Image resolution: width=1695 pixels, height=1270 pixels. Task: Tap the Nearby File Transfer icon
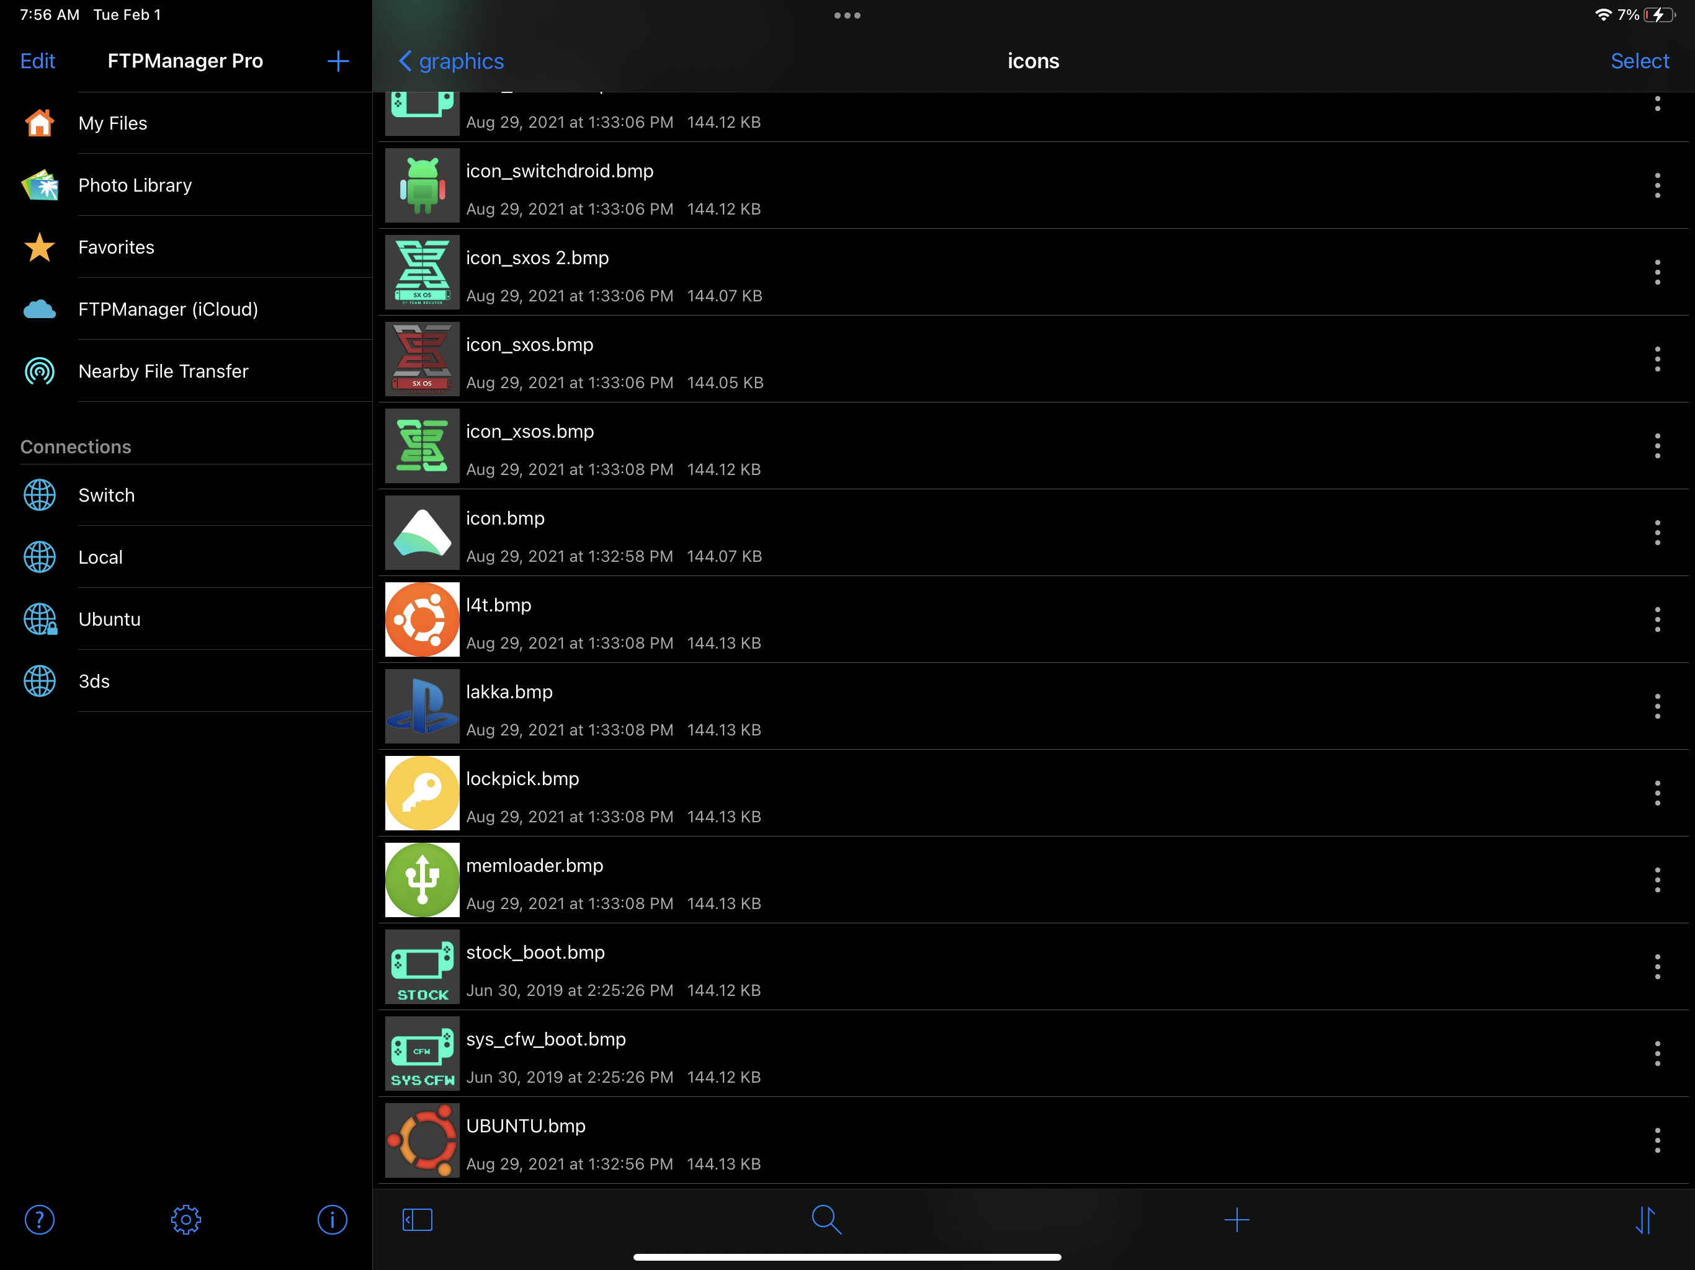(39, 371)
